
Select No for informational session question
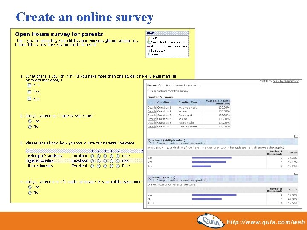(30, 193)
